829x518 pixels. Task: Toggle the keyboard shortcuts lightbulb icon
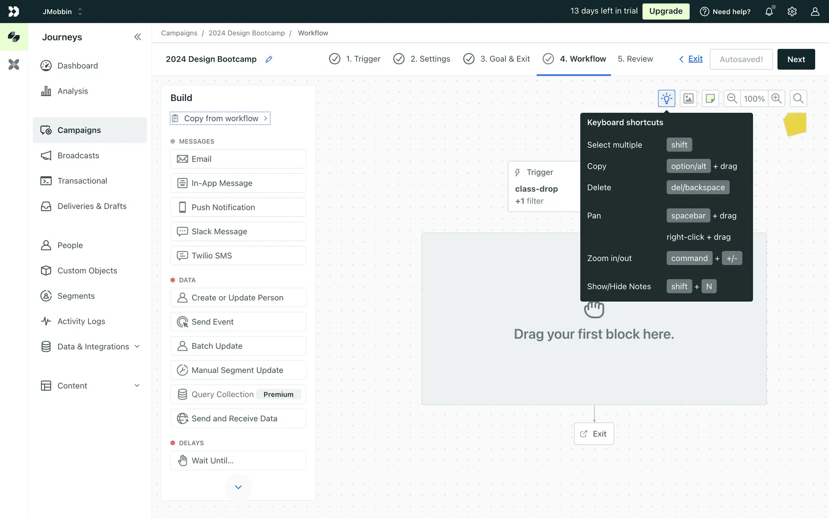[x=666, y=98]
